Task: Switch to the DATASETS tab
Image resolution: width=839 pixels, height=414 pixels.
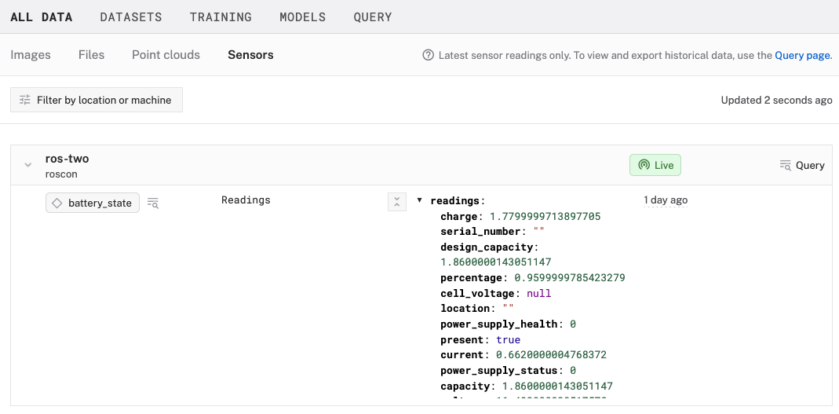Action: (x=130, y=17)
